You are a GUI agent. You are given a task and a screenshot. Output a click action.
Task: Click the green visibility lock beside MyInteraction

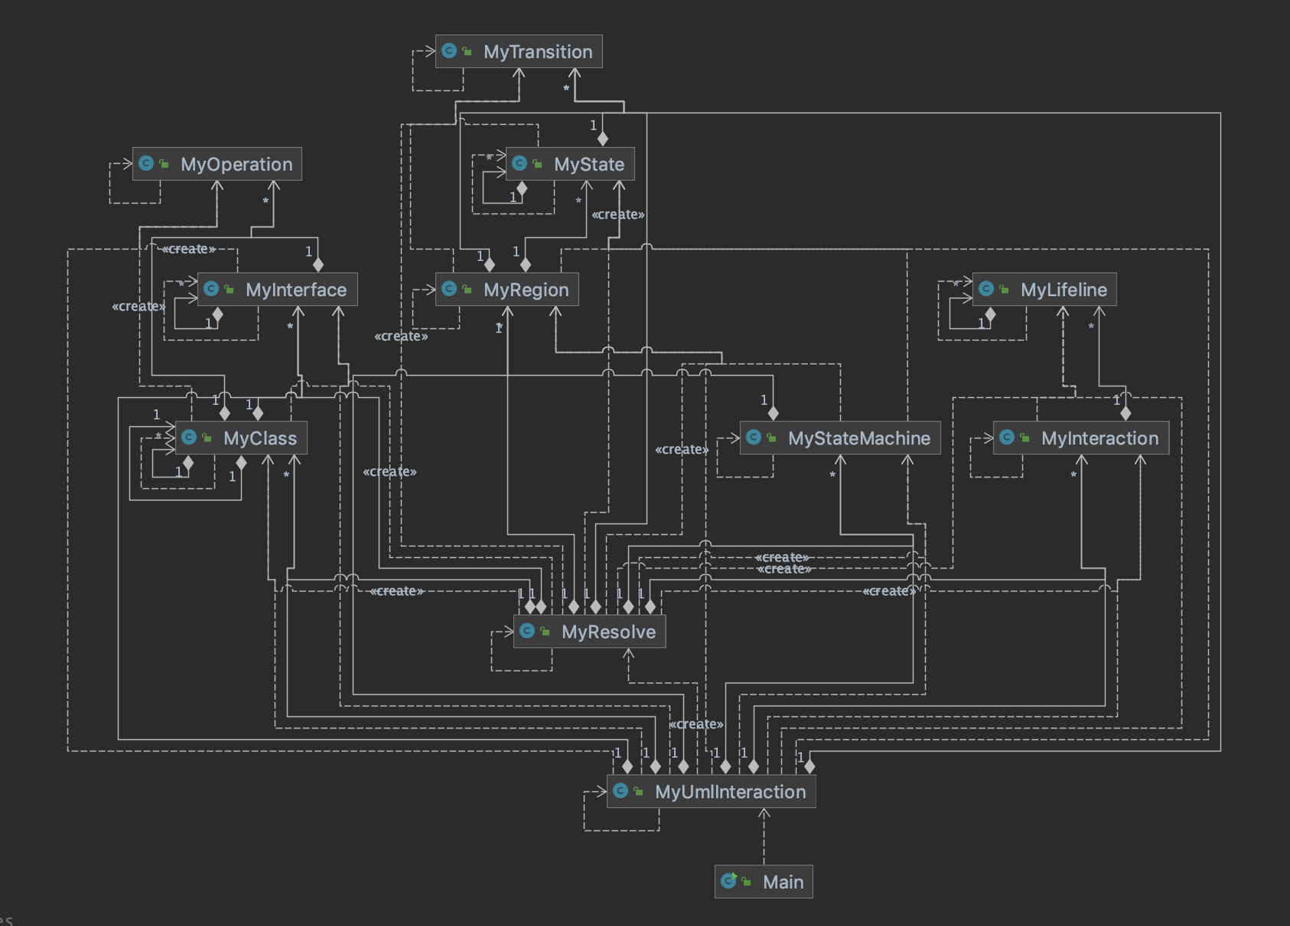coord(1025,439)
